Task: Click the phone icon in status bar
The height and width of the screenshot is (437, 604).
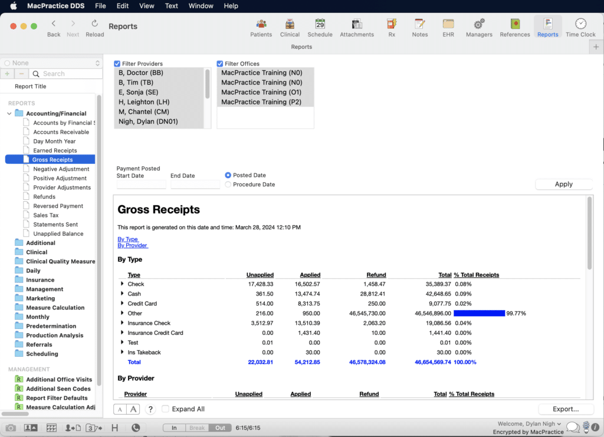Action: (136, 428)
